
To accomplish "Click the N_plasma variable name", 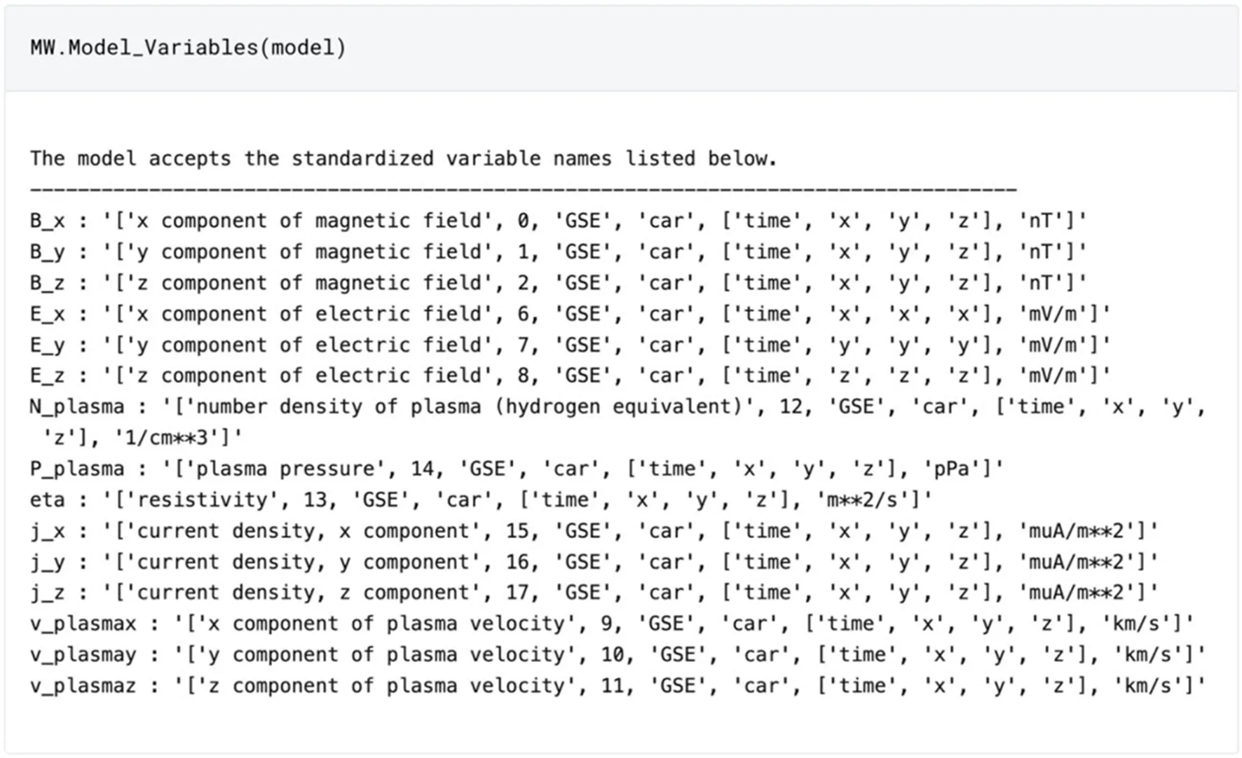I will [x=76, y=406].
